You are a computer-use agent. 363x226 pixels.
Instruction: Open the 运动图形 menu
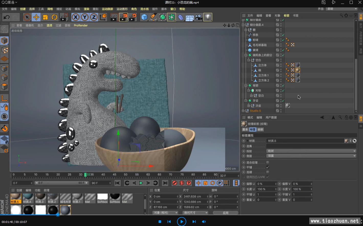coord(122,9)
